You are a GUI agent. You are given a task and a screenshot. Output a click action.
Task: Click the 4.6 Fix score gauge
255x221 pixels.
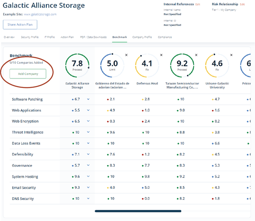[x=217, y=65]
